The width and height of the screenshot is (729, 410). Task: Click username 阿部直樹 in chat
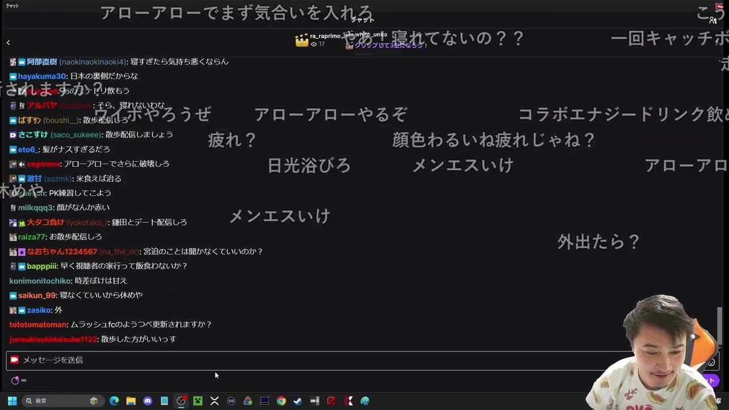click(x=42, y=61)
